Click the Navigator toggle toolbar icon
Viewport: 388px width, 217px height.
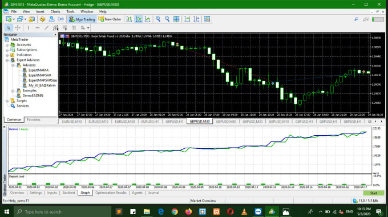pyautogui.click(x=51, y=19)
